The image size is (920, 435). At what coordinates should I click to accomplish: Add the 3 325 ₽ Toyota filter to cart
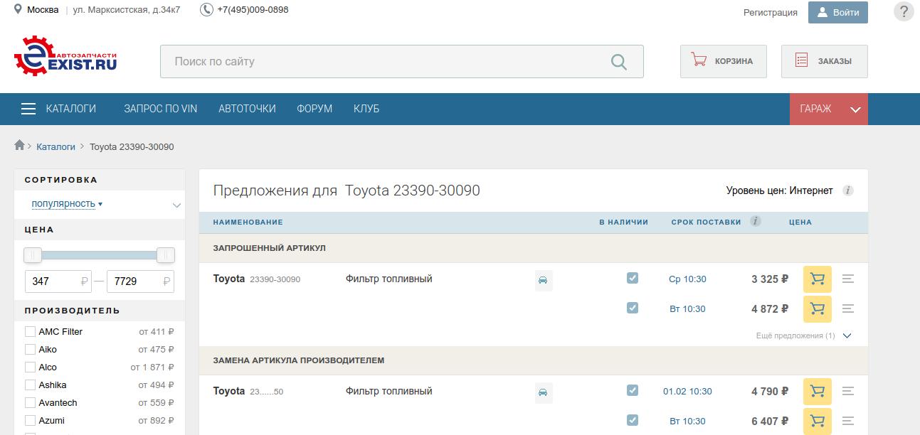(817, 279)
